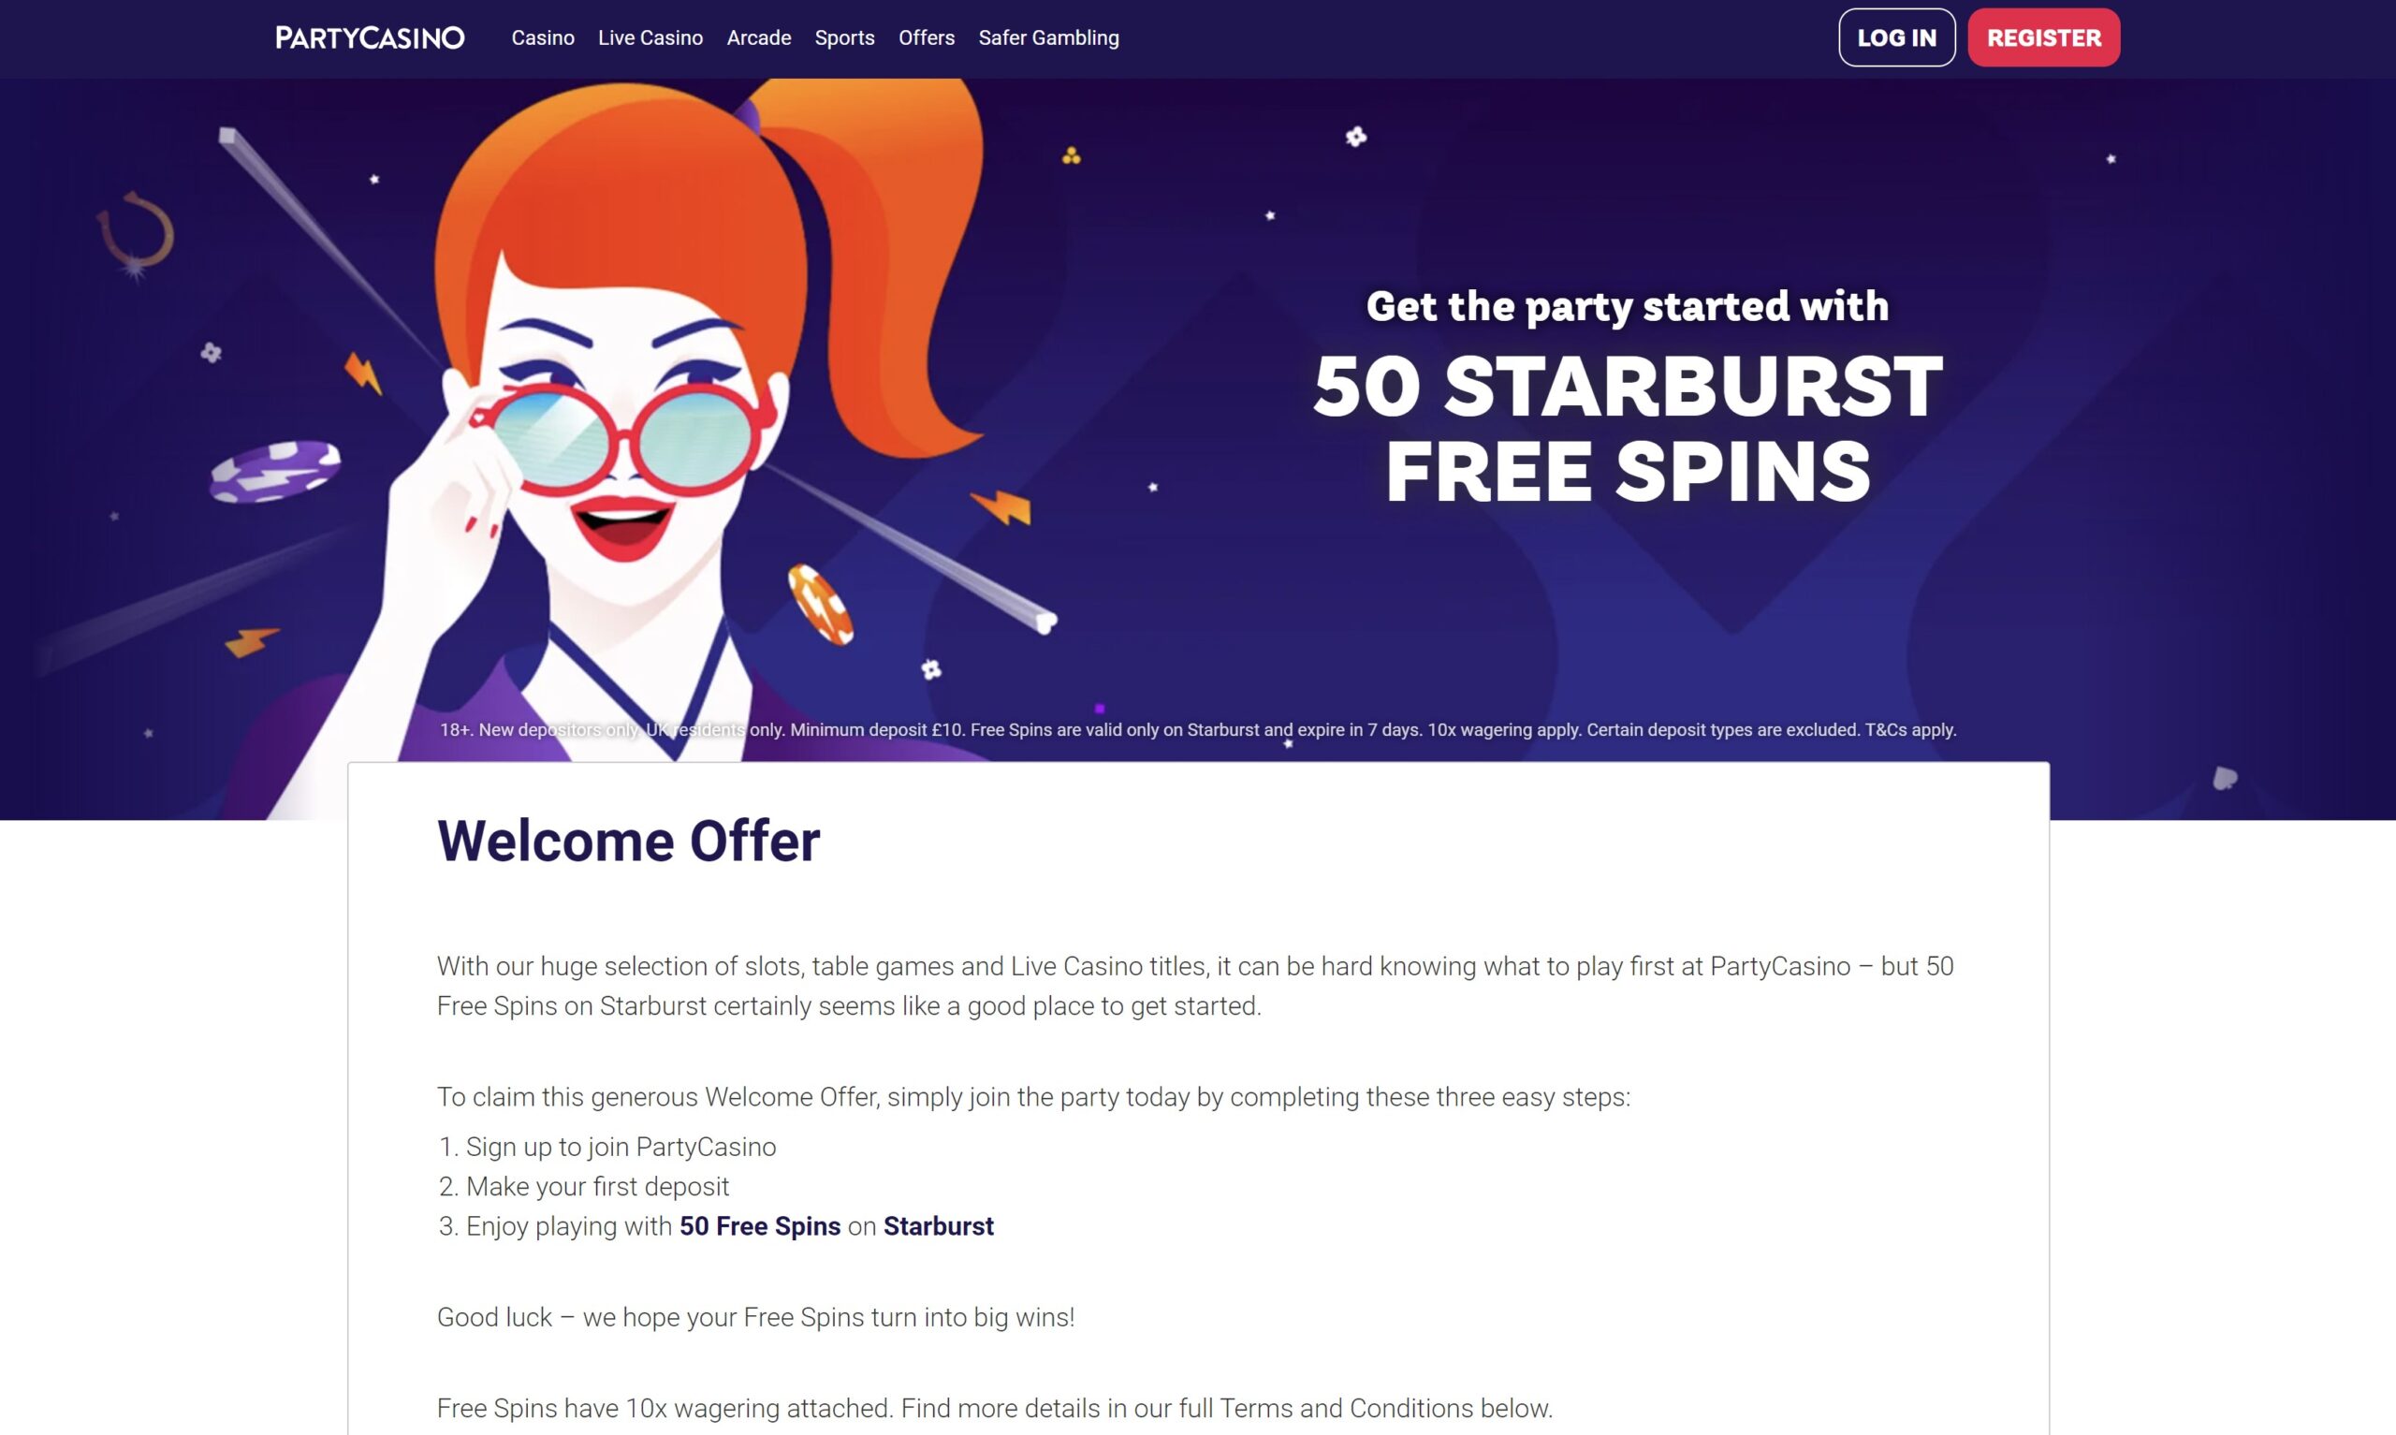Click 'Get the party started with' tagline
Image resolution: width=2396 pixels, height=1435 pixels.
[x=1628, y=306]
